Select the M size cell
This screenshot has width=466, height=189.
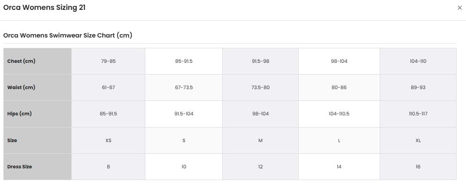click(260, 140)
